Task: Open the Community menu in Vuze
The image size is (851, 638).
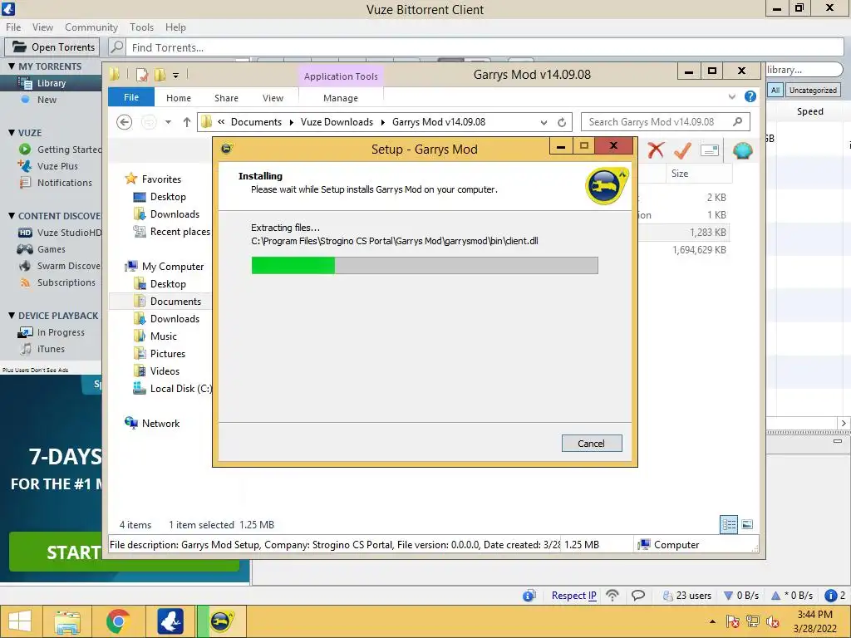Action: 91,27
